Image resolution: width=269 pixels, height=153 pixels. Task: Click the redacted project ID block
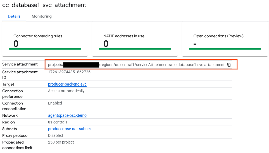pyautogui.click(x=81, y=65)
